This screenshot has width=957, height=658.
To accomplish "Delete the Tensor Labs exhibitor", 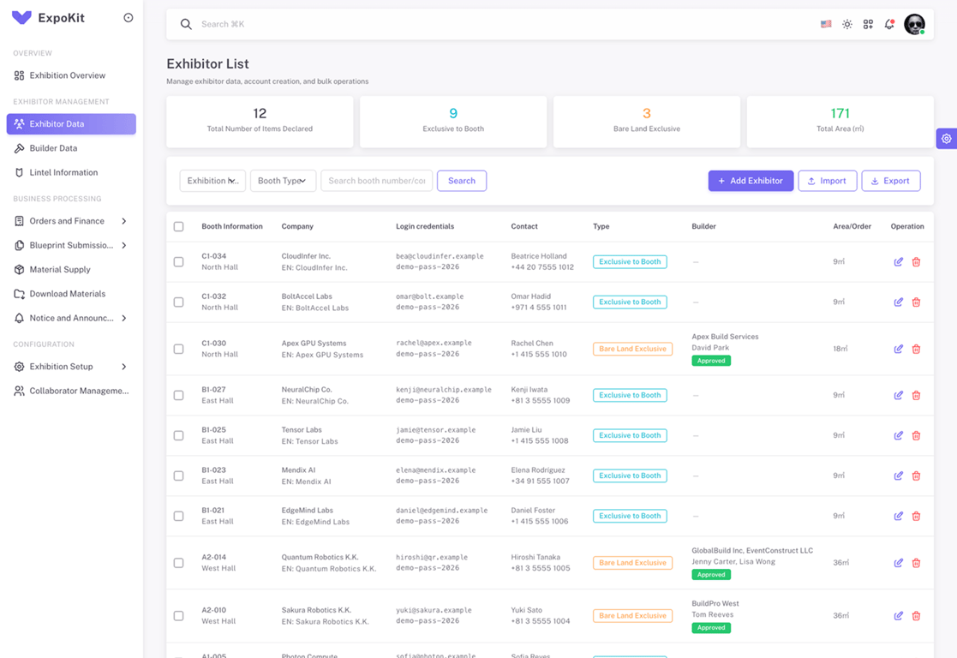I will (x=916, y=436).
